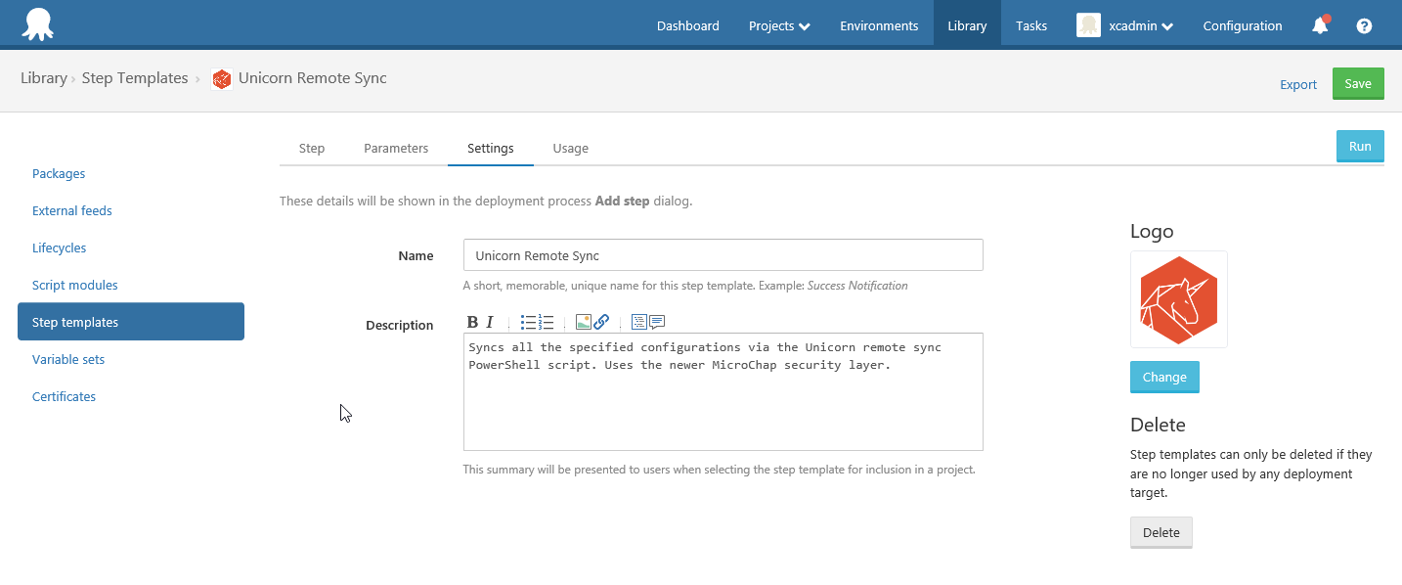Insert a hyperlink into the Description
1402x585 pixels.
pos(601,322)
